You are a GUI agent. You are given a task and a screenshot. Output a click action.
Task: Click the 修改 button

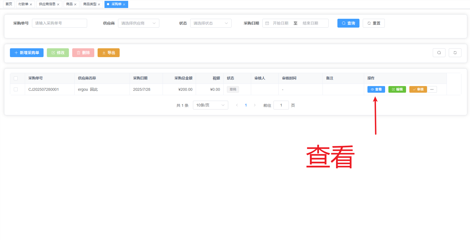click(58, 53)
